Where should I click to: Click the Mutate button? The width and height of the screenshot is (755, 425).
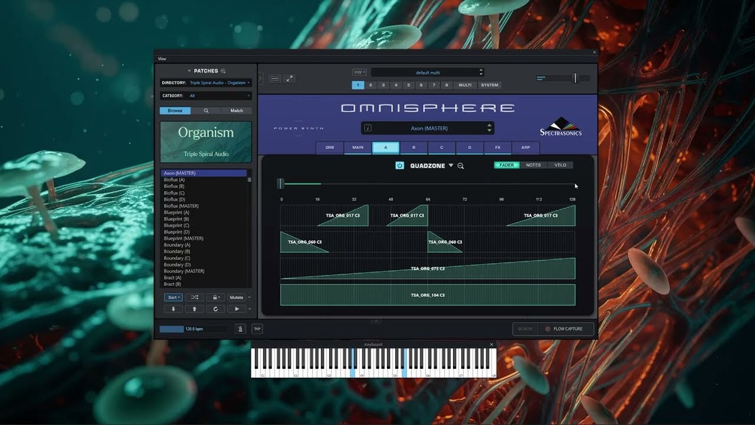click(x=237, y=297)
